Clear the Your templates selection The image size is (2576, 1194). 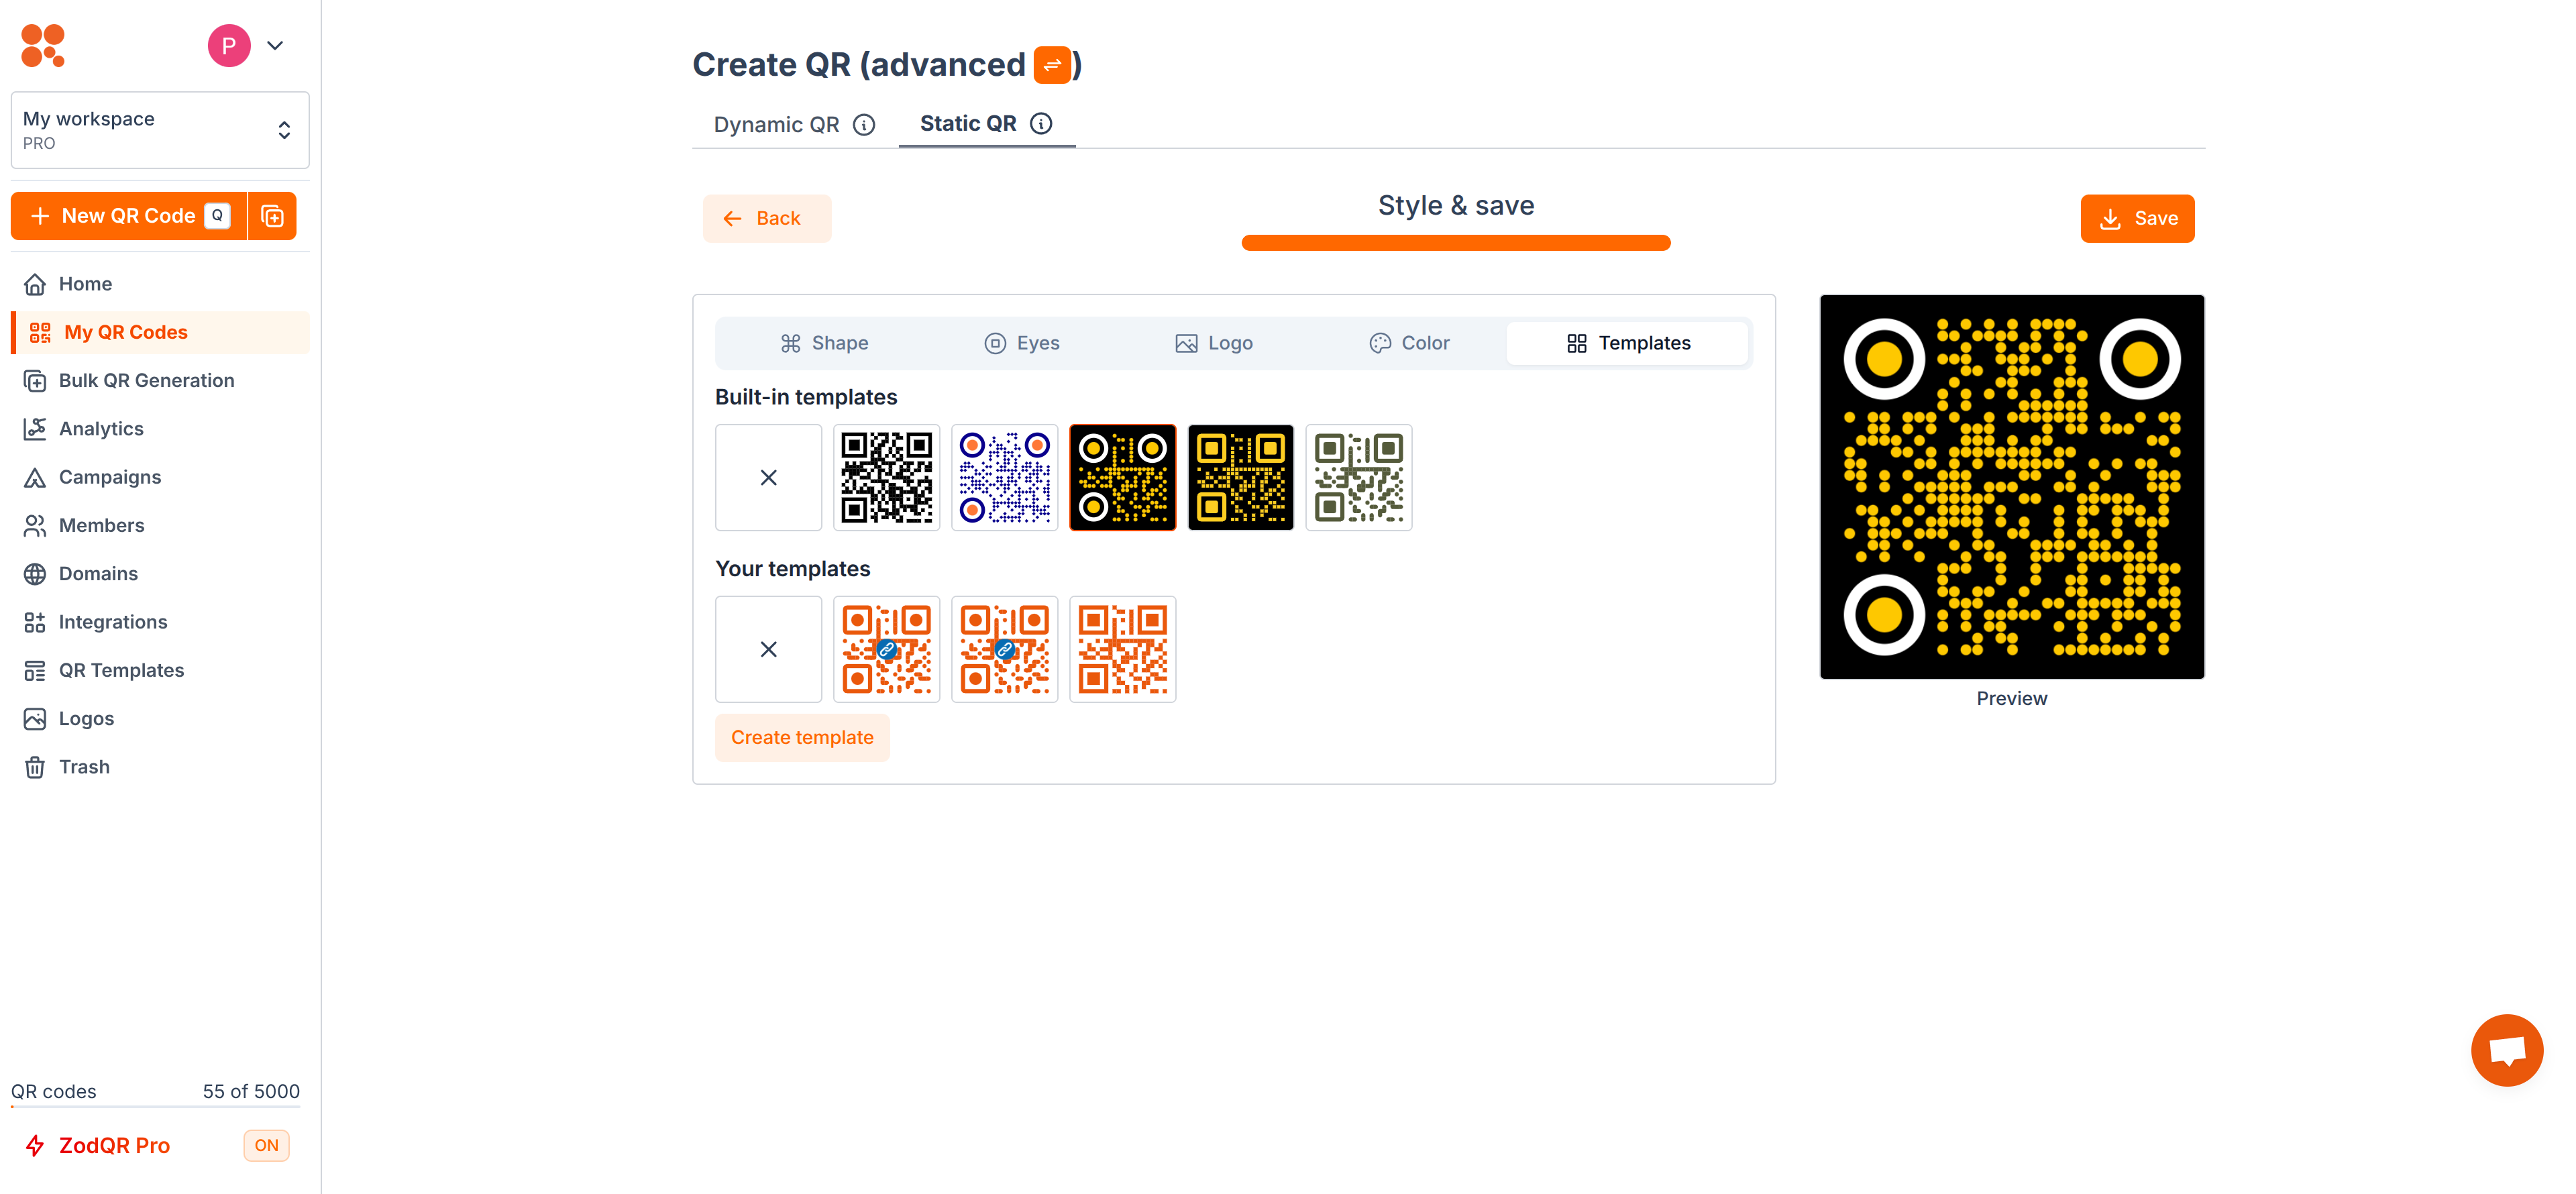click(768, 650)
